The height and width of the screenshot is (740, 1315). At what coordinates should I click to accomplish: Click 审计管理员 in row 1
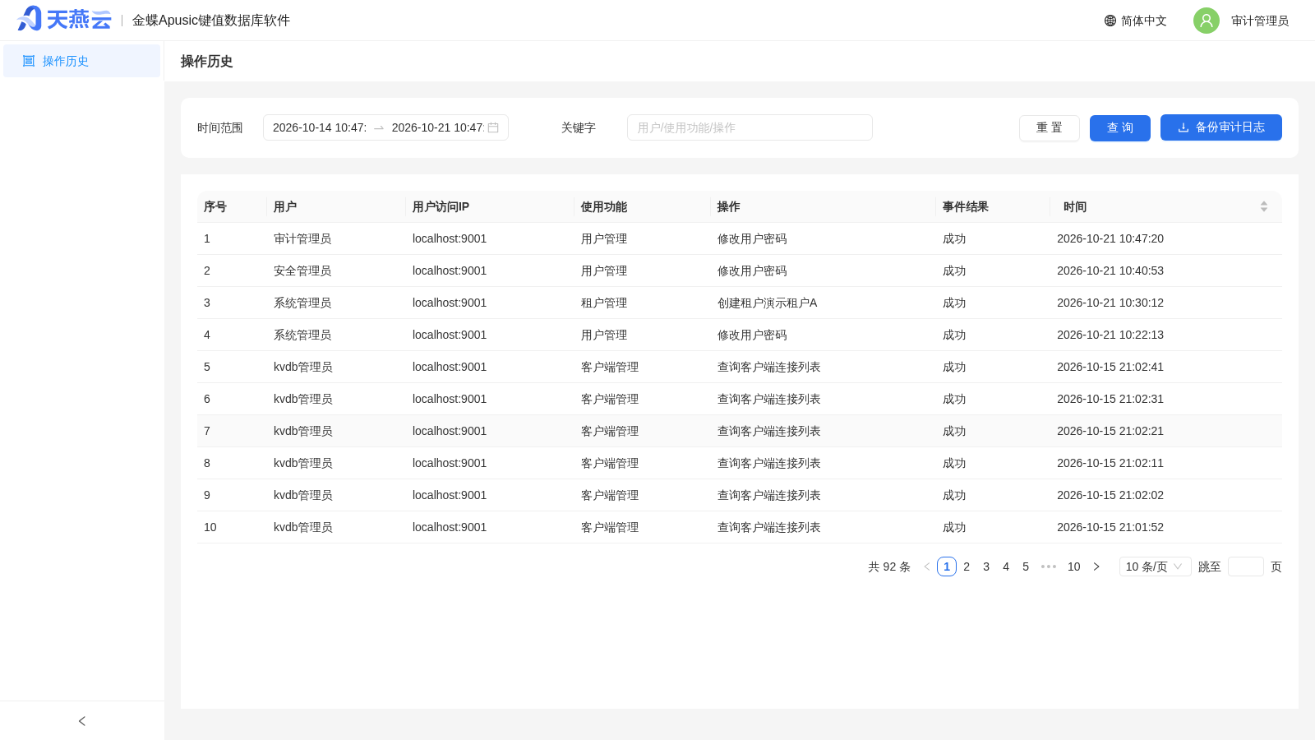pyautogui.click(x=302, y=238)
